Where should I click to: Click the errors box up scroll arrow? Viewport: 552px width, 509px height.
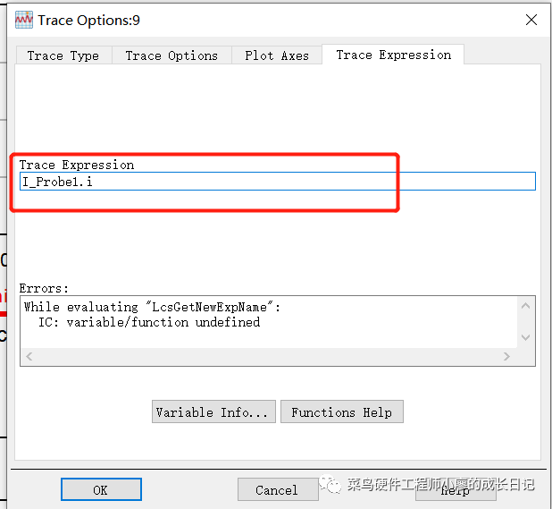525,306
